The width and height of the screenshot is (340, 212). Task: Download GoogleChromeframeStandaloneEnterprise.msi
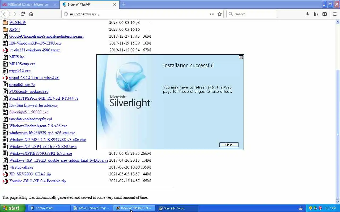coord(46,36)
